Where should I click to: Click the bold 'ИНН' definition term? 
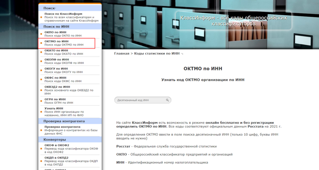pos(120,162)
